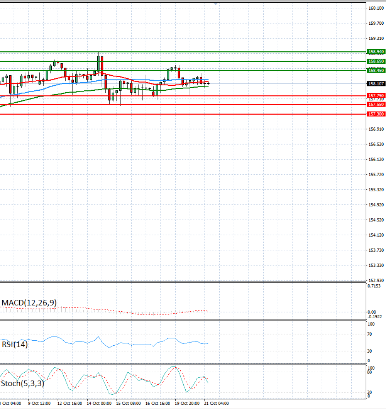The height and width of the screenshot is (409, 386).
Task: Select the 157.550 red support price tag
Action: coord(376,104)
